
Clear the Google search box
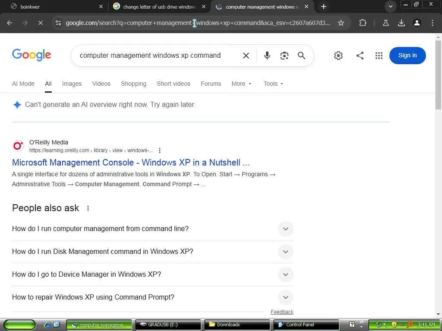point(246,56)
